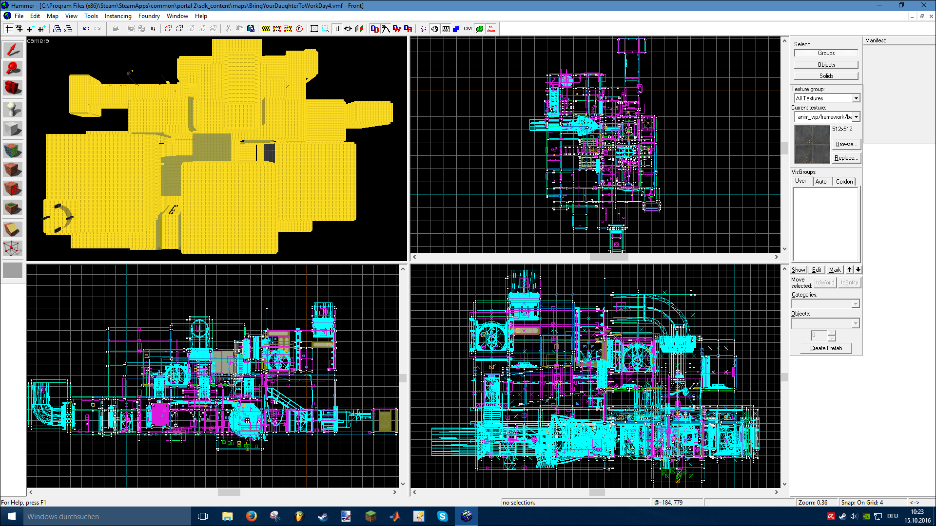Click the current texture preview thumbnail
936x526 pixels.
click(812, 144)
